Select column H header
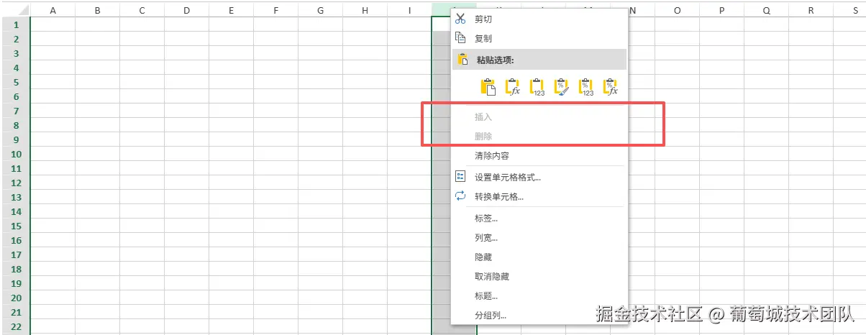Screen dimensions: 866x335 pyautogui.click(x=365, y=10)
